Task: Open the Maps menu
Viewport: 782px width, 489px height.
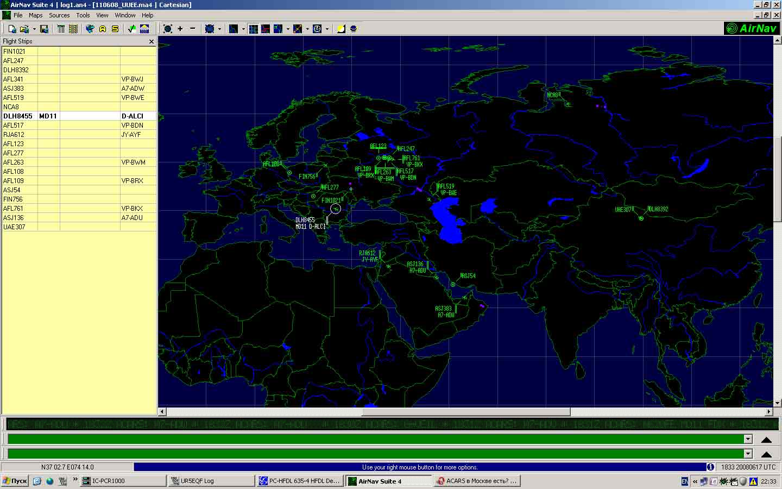Action: click(35, 15)
